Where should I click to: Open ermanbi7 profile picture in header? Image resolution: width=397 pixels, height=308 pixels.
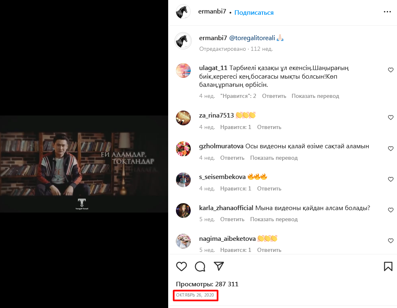pos(183,12)
